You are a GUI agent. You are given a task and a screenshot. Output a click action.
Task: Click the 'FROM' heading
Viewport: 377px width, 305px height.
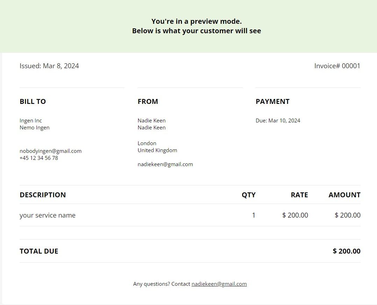click(148, 101)
